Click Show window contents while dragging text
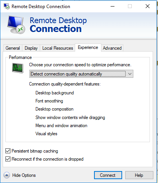 tap(70, 118)
